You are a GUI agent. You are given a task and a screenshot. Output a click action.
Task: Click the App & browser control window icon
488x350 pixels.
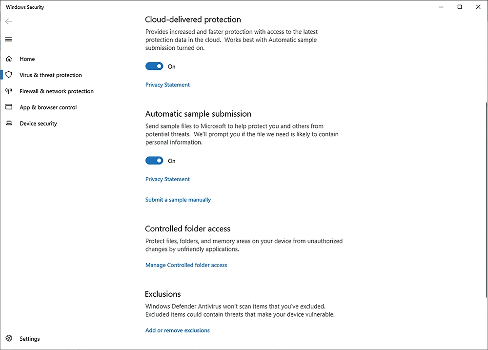[9, 107]
